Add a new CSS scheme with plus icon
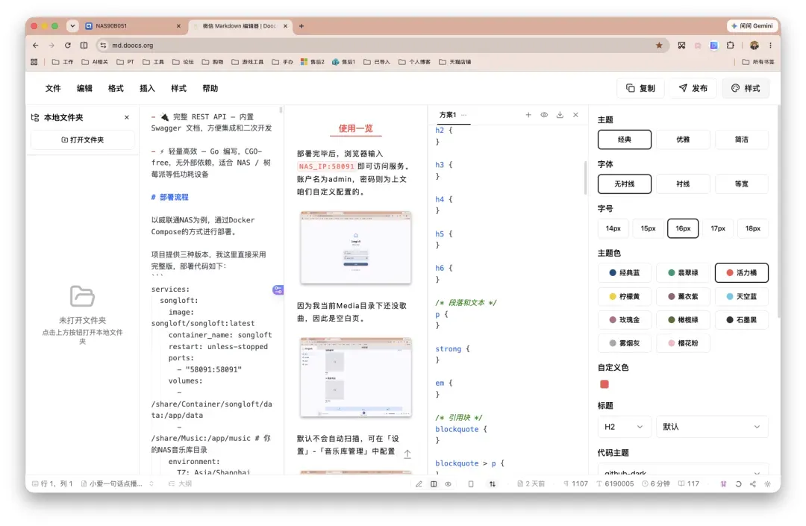This screenshot has height=526, width=806. [528, 115]
